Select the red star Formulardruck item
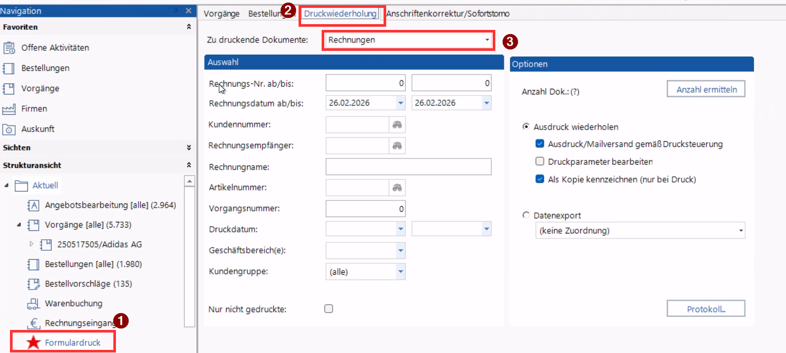The height and width of the screenshot is (353, 786). (x=34, y=343)
